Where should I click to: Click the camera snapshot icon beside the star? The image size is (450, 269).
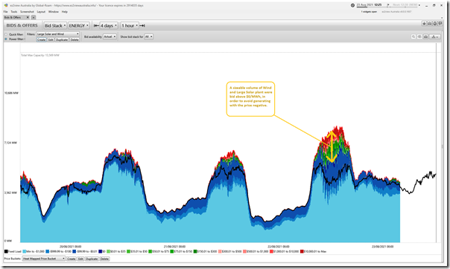click(430, 24)
